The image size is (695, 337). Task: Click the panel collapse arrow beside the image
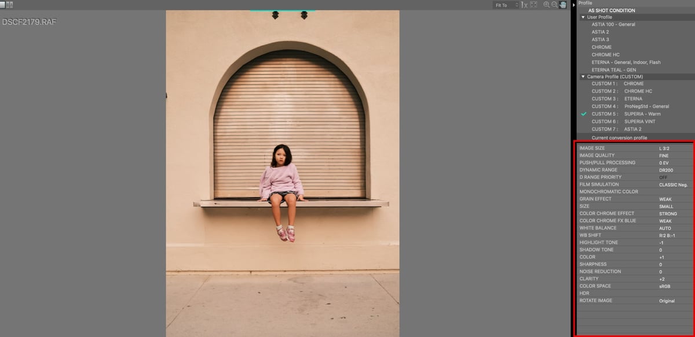click(573, 5)
